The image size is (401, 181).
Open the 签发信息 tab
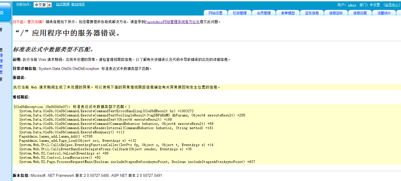312,13
